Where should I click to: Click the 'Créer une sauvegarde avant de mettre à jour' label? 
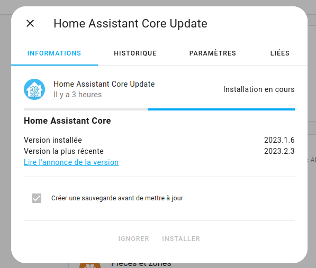coord(117,198)
